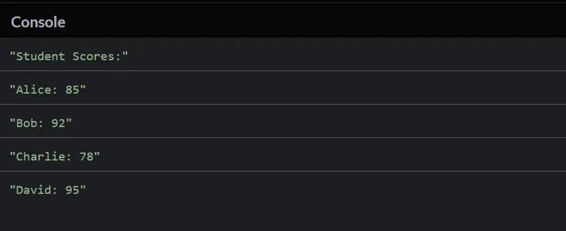Click the score 85 in Alice's row
The width and height of the screenshot is (566, 231).
tap(72, 89)
